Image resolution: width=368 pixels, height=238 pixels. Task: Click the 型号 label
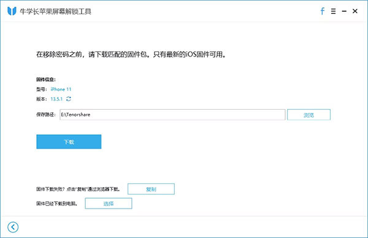tap(42, 89)
